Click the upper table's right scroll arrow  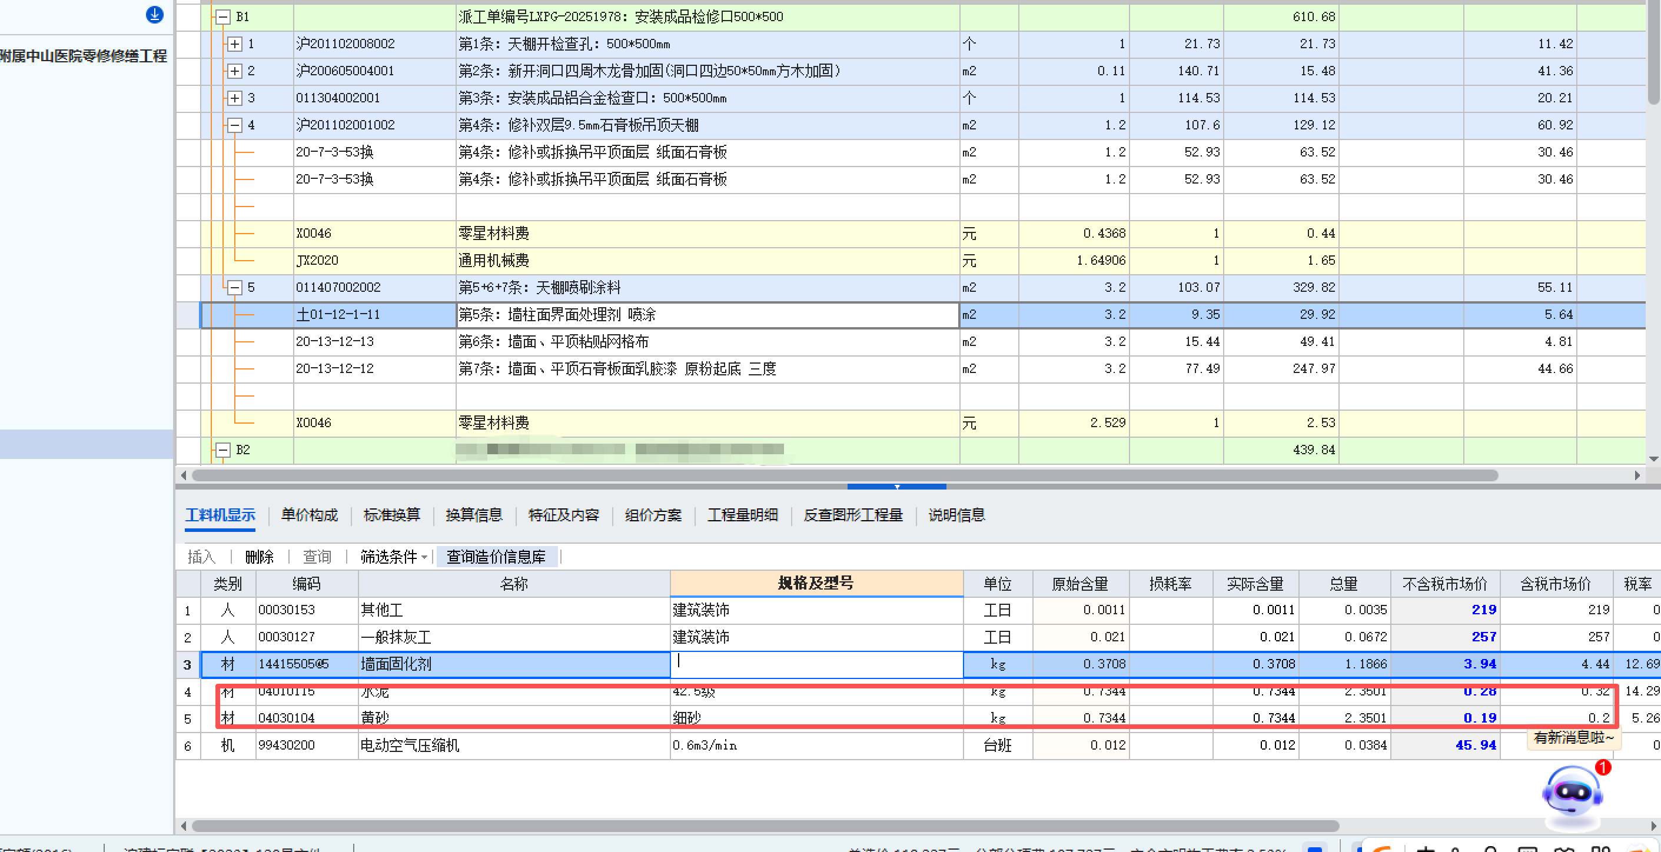[x=1637, y=475]
